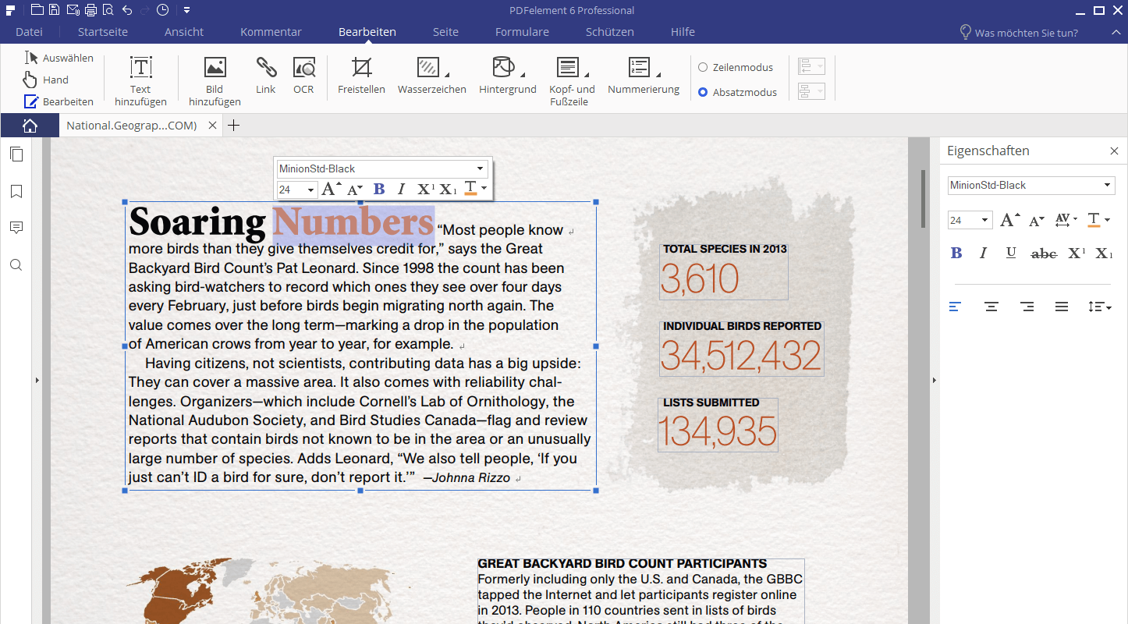Toggle strikethrough abc in Eigenschaften panel
Viewport: 1128px width, 624px height.
(x=1044, y=253)
